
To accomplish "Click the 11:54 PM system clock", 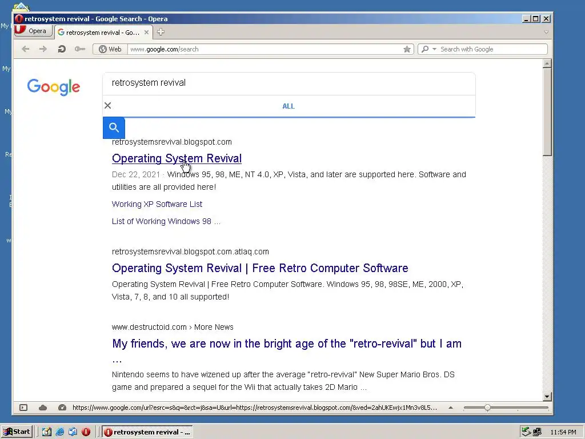I will [563, 432].
